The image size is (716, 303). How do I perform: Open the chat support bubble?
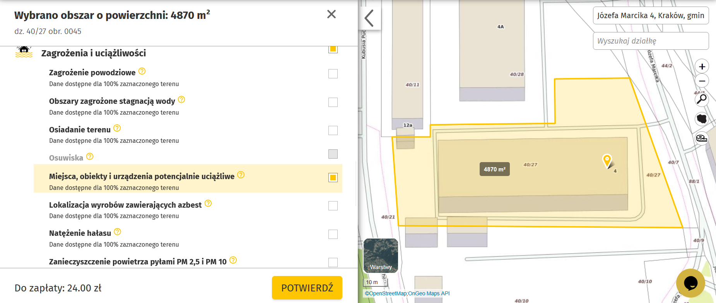coord(690,283)
